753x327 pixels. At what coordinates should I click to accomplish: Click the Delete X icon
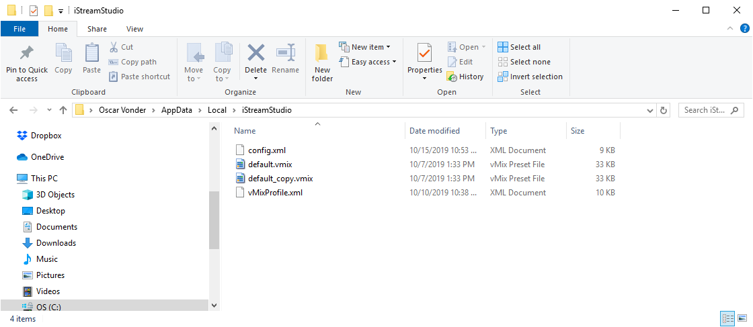pyautogui.click(x=256, y=53)
